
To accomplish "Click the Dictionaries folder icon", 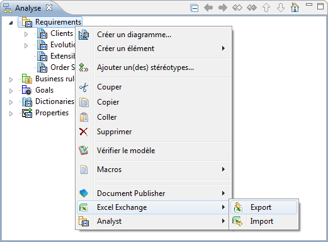I will click(27, 101).
